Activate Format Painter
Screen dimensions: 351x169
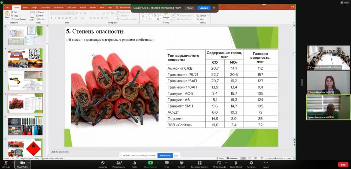coord(18,19)
